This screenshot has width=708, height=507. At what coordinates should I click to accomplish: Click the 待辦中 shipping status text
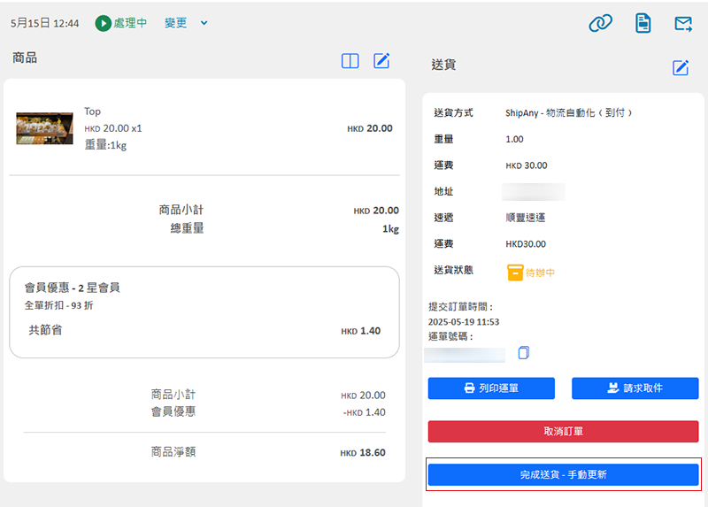pyautogui.click(x=540, y=273)
